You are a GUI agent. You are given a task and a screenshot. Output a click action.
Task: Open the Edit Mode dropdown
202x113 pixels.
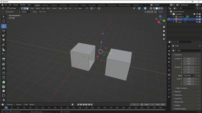click(13, 8)
